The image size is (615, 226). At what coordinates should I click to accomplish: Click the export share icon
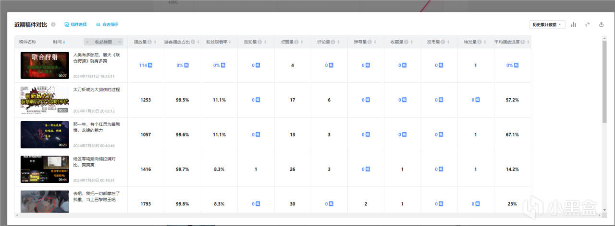[601, 24]
